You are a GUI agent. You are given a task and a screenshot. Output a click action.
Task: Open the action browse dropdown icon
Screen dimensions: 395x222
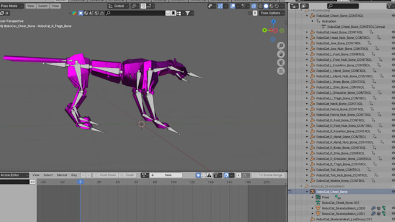pyautogui.click(x=145, y=175)
